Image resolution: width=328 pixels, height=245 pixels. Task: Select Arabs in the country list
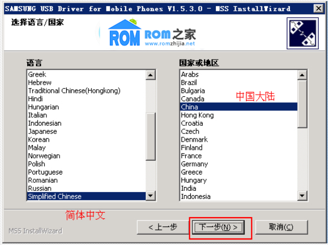pyautogui.click(x=239, y=74)
